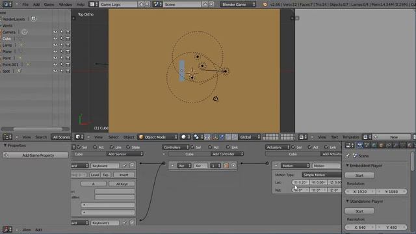Click the properties editor type icon
The height and width of the screenshot is (234, 416).
[x=350, y=145]
